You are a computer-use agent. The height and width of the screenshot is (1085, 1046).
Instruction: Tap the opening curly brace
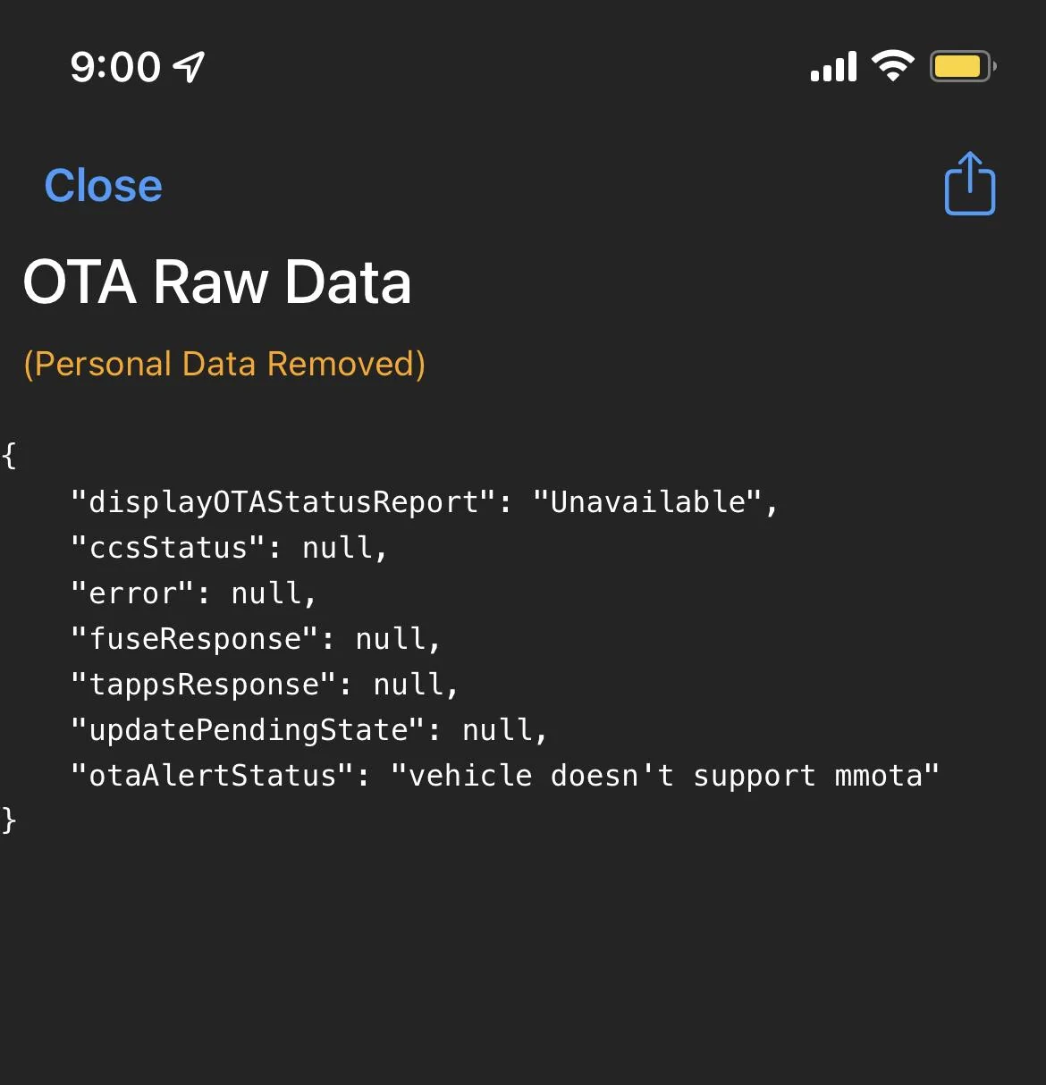9,456
